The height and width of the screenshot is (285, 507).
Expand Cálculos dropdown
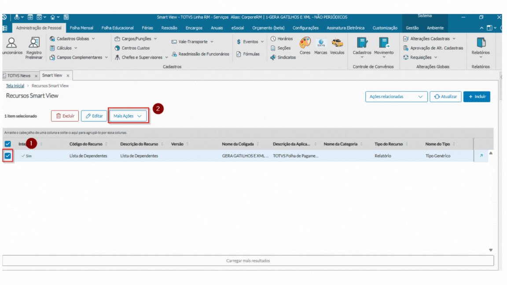(x=76, y=48)
